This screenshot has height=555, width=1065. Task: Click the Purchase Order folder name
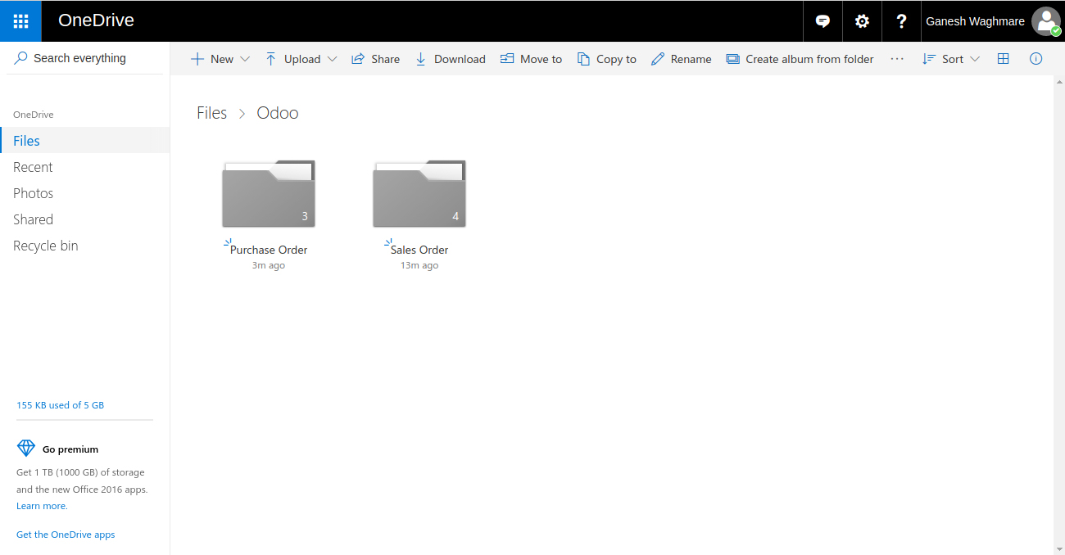(269, 250)
